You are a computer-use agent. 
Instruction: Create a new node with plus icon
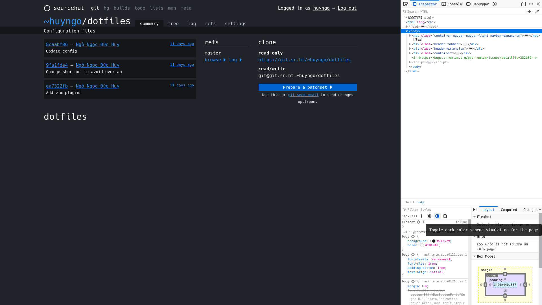click(x=529, y=12)
